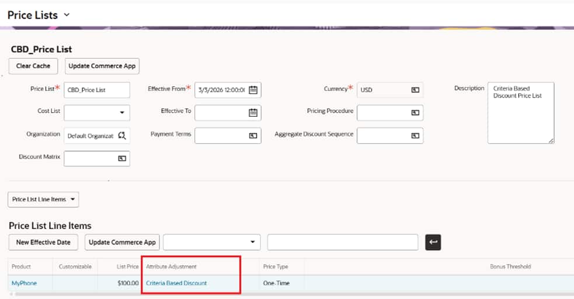Open the Effective From calendar picker
This screenshot has height=299, width=574.
point(253,90)
